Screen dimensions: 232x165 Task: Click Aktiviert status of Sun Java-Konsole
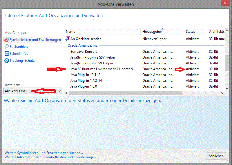(x=192, y=52)
